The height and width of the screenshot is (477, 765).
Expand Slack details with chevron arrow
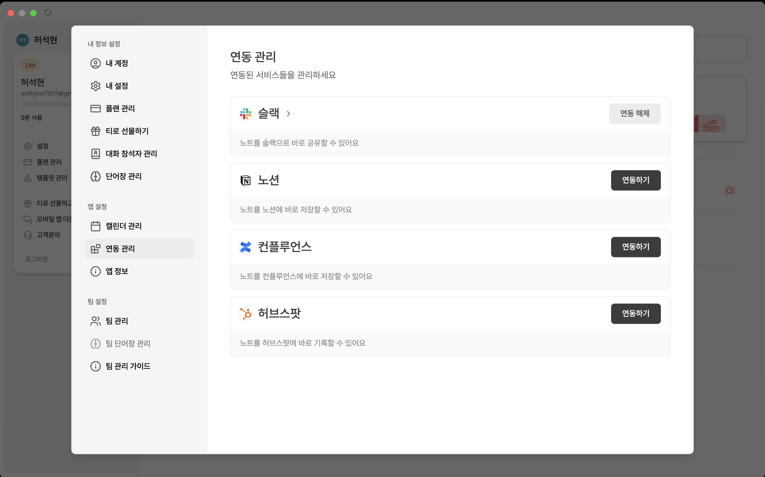[x=288, y=114]
